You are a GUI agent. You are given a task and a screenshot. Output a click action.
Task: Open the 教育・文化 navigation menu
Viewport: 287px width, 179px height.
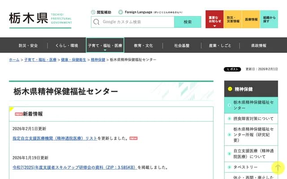143,46
